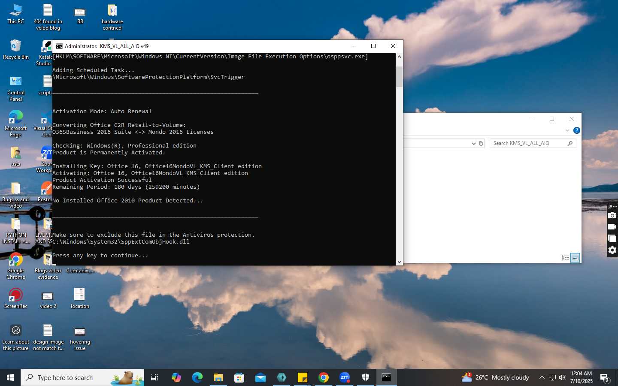Screen dimensions: 618x386
Task: Select the 'hardware contned' folder icon
Action: (x=112, y=17)
